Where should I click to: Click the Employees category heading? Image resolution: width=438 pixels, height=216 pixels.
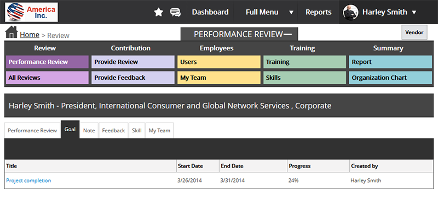point(216,48)
